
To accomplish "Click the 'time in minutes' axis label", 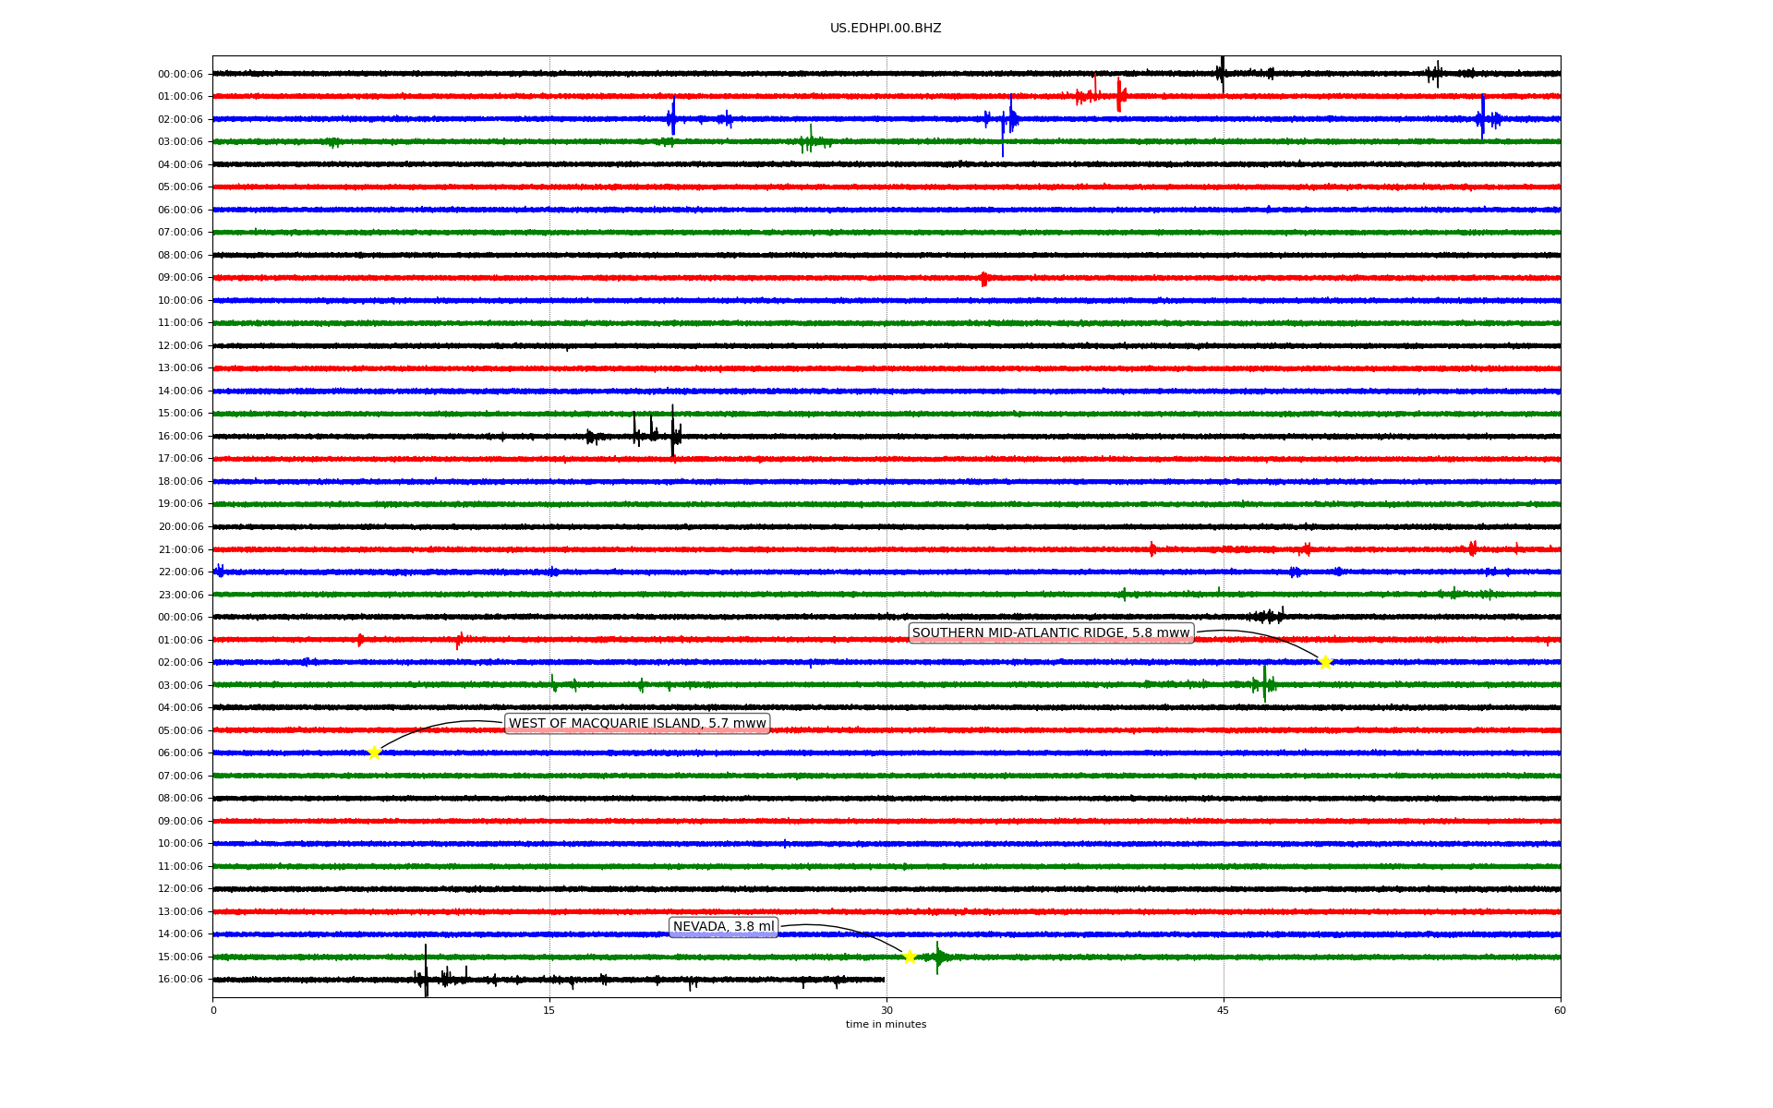I will [886, 1025].
